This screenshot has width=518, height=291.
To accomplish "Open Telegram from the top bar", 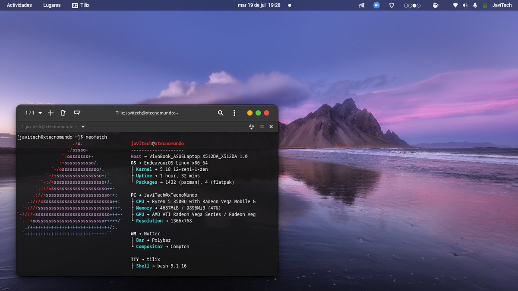I will pyautogui.click(x=361, y=5).
